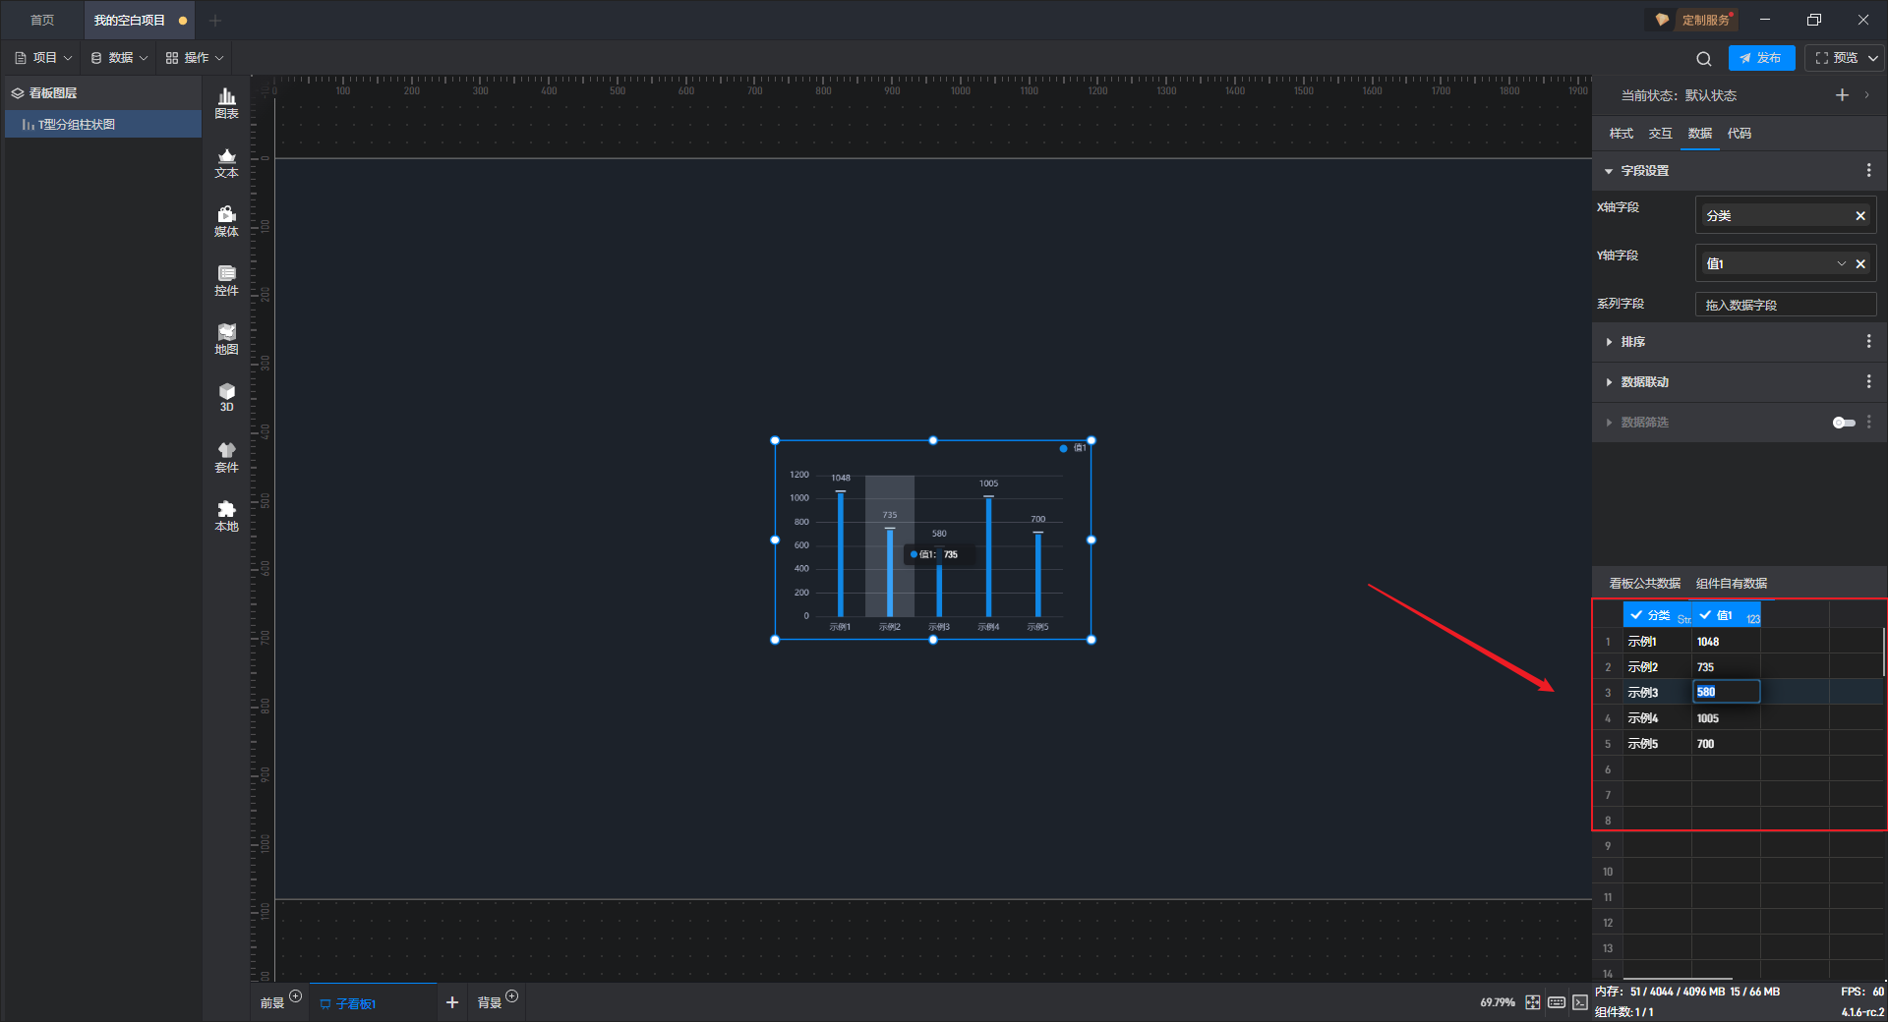
Task: Open the 文本 text component library
Action: coord(226,162)
